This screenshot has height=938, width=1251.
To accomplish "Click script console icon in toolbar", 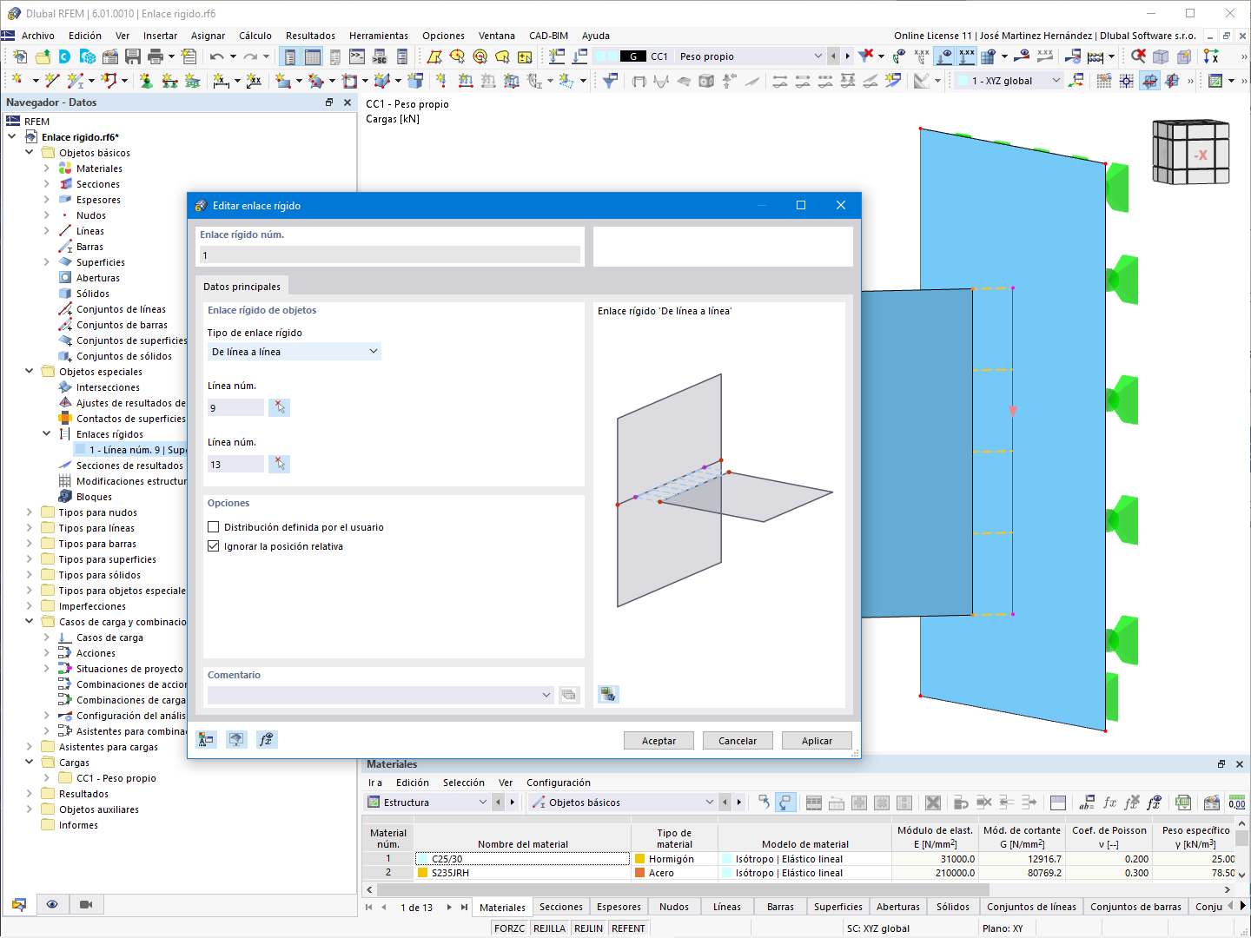I will (x=357, y=56).
